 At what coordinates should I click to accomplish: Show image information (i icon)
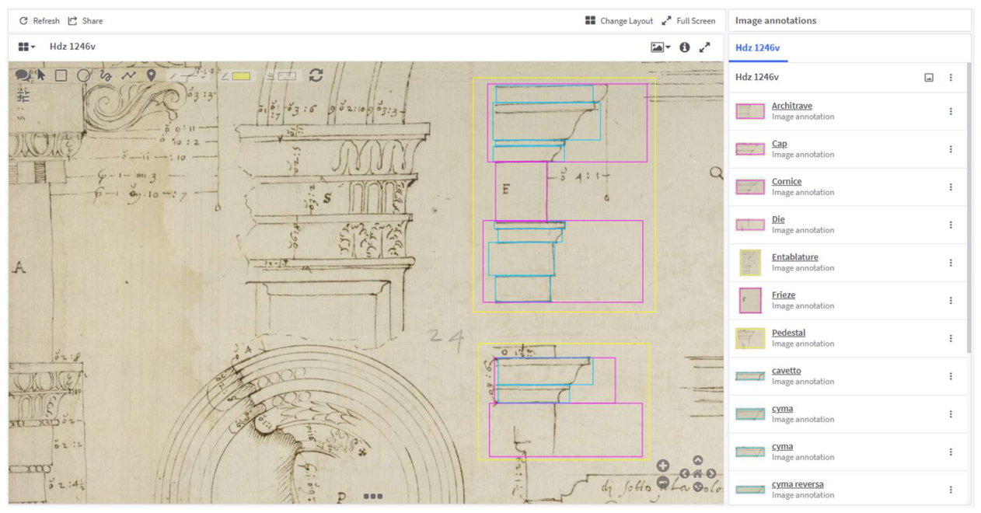coord(684,47)
